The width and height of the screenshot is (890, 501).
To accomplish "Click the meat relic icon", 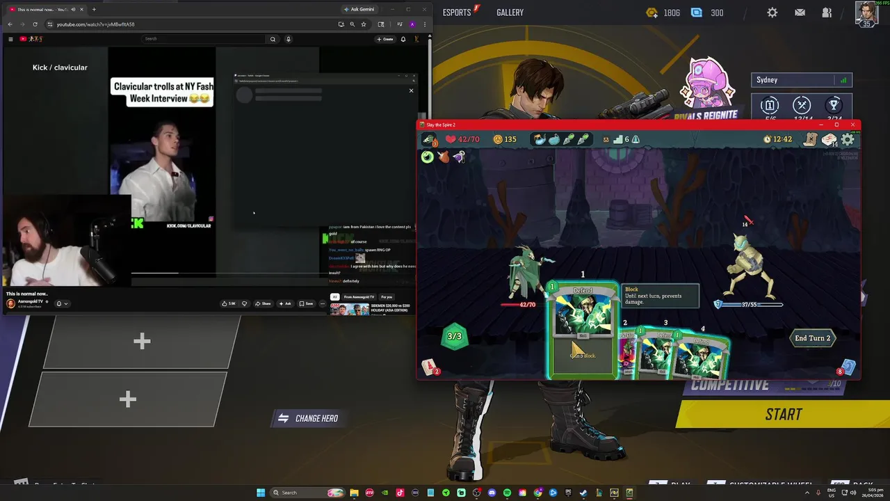I will point(443,157).
